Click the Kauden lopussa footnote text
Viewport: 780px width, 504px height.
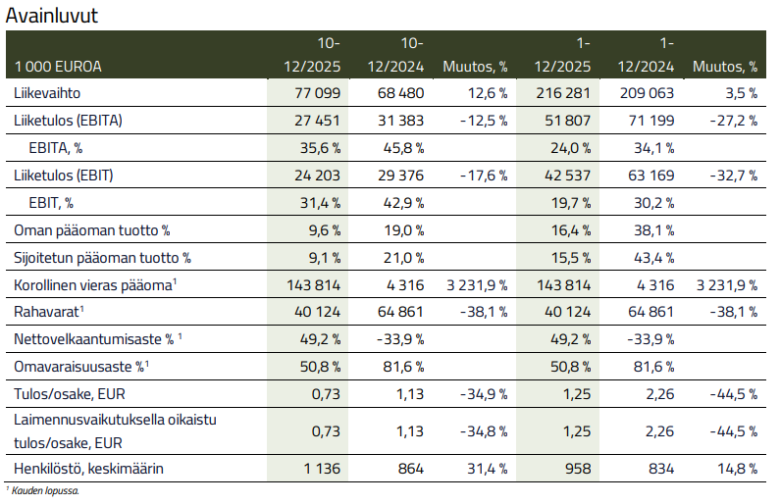[x=44, y=490]
